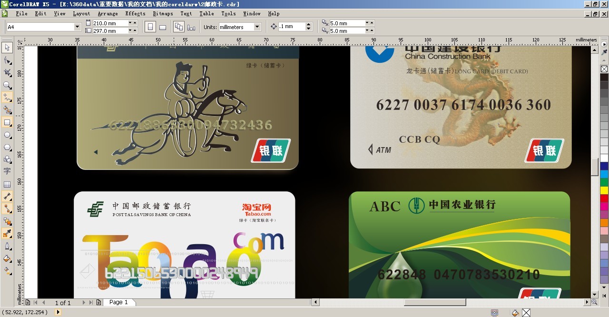Click page height 297.0 mm field

[111, 31]
